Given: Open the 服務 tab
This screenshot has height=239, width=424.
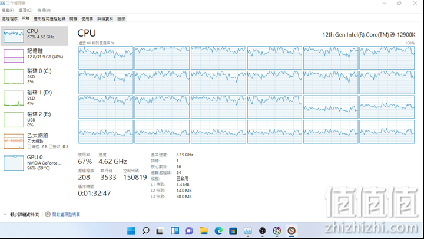Looking at the screenshot, I should (121, 18).
